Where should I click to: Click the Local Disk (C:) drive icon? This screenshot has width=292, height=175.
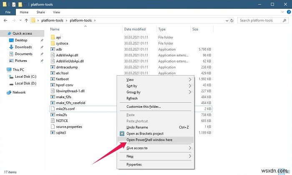[11, 76]
